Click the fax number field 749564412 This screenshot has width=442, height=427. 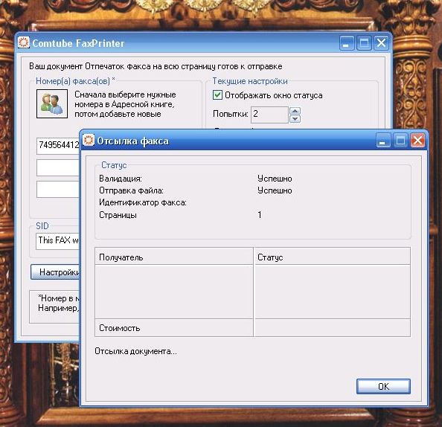point(58,146)
